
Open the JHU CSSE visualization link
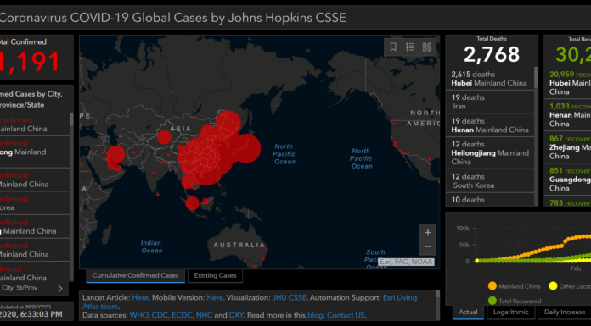click(x=289, y=297)
